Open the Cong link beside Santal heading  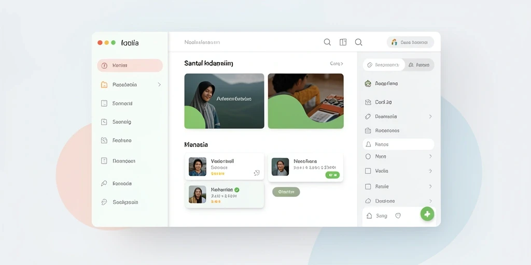[x=336, y=64]
